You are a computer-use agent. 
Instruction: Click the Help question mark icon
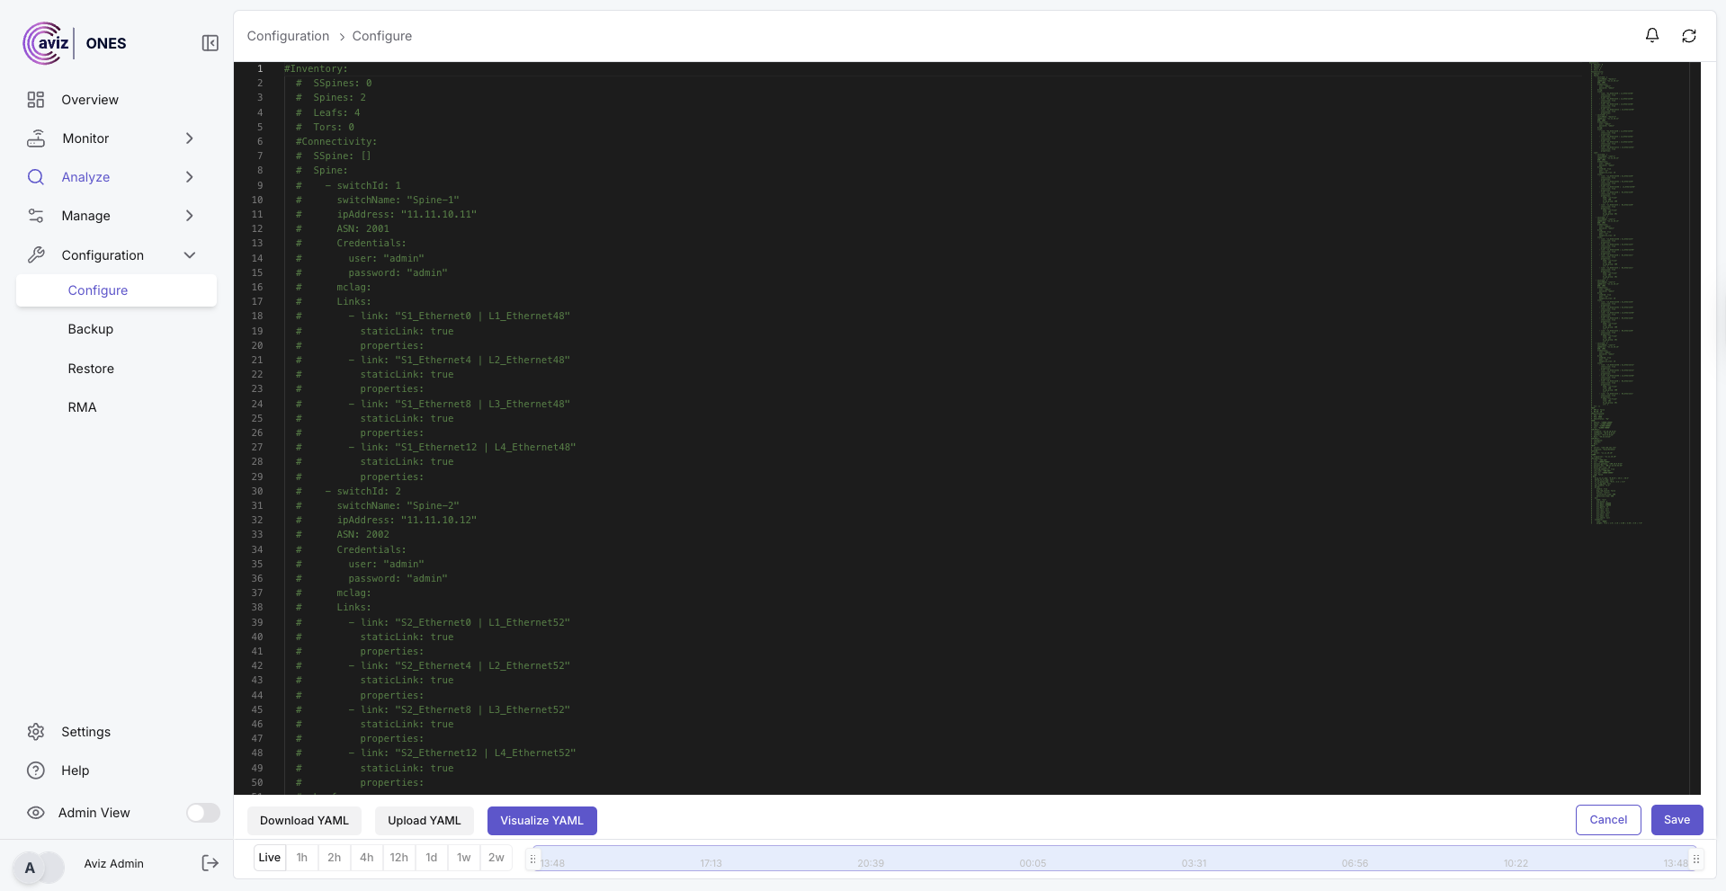[x=36, y=771]
